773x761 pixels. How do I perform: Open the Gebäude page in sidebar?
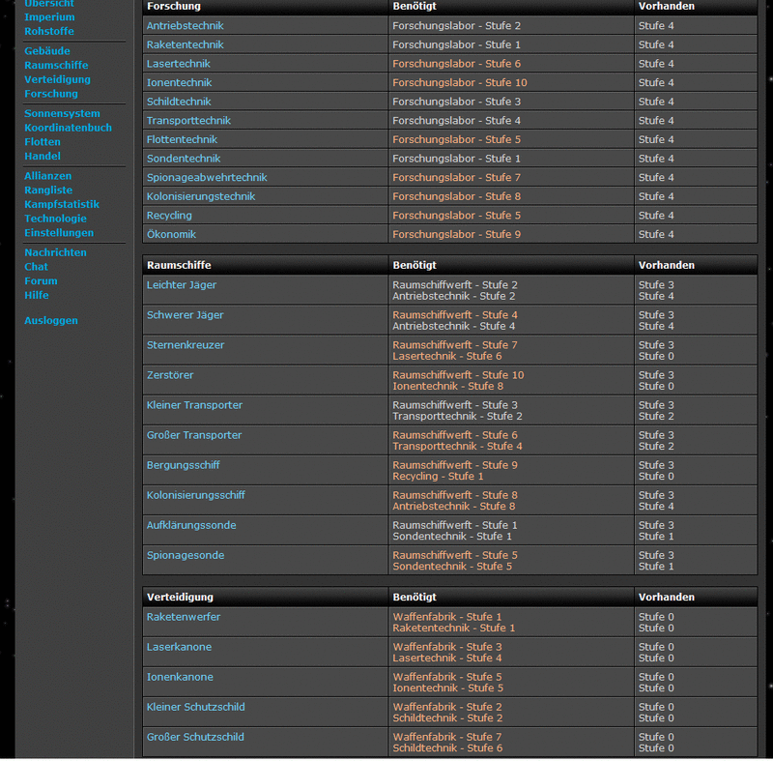[x=46, y=51]
